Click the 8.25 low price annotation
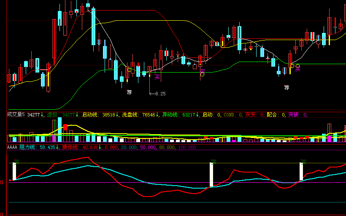This screenshot has width=346, height=216. coord(160,94)
